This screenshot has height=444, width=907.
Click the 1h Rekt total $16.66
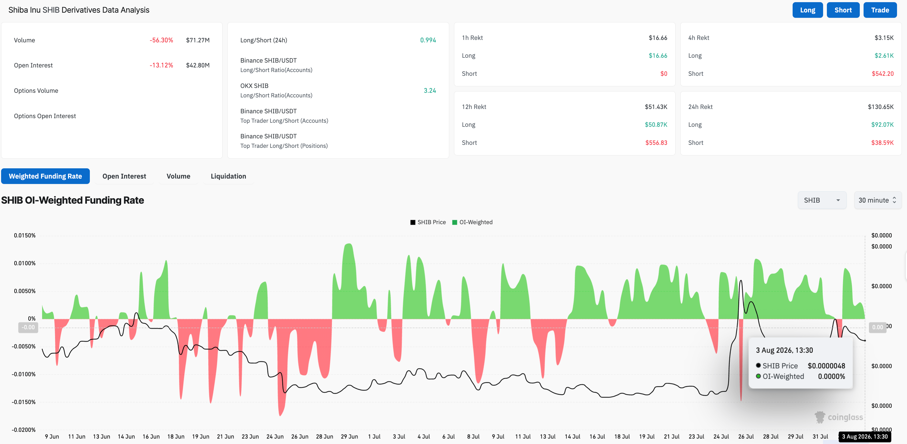click(x=658, y=38)
